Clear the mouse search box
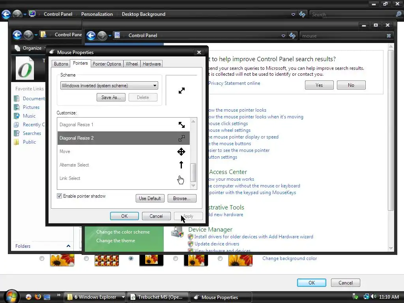This screenshot has height=303, width=404. point(389,36)
